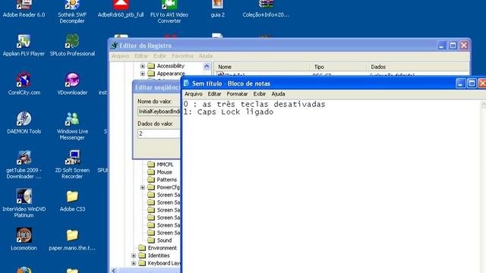486x273 pixels.
Task: Open Registry Editor Favoritos menu
Action: (182, 56)
